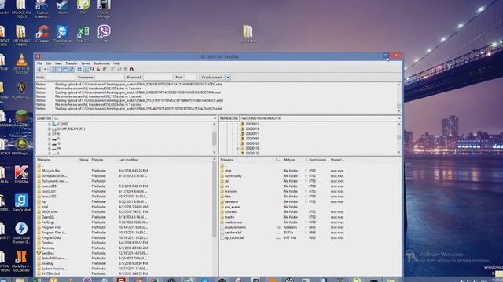Click the binoculars file search icon

pyautogui.click(x=131, y=69)
